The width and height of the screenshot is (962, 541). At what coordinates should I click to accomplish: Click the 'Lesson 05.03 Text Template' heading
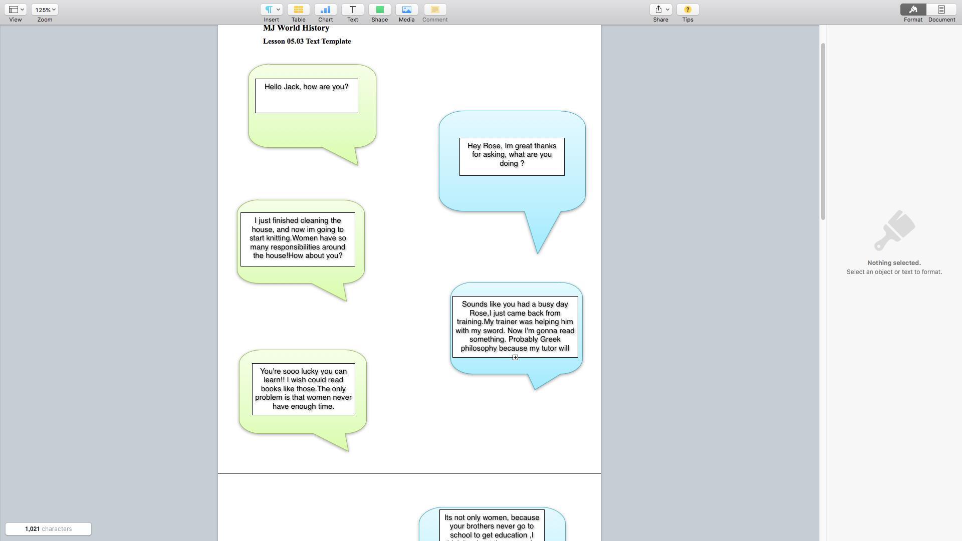[x=307, y=42]
